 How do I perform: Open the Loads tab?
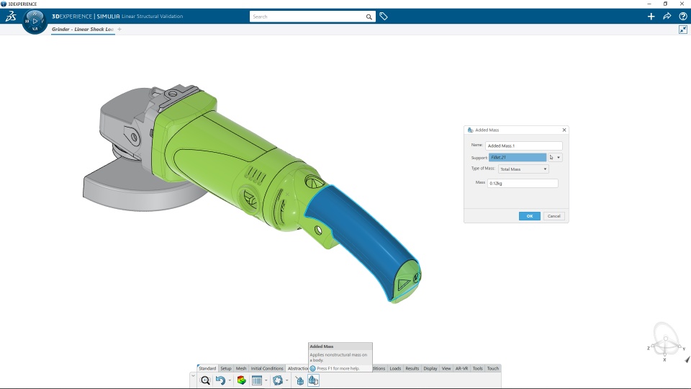pos(395,368)
